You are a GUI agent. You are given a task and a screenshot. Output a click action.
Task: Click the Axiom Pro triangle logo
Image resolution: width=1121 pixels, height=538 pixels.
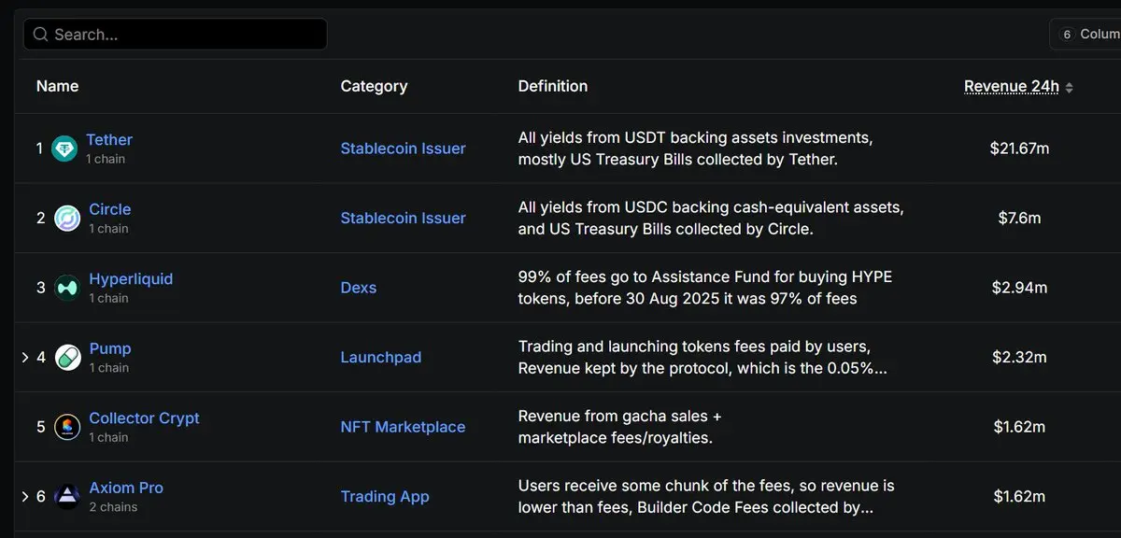point(67,497)
